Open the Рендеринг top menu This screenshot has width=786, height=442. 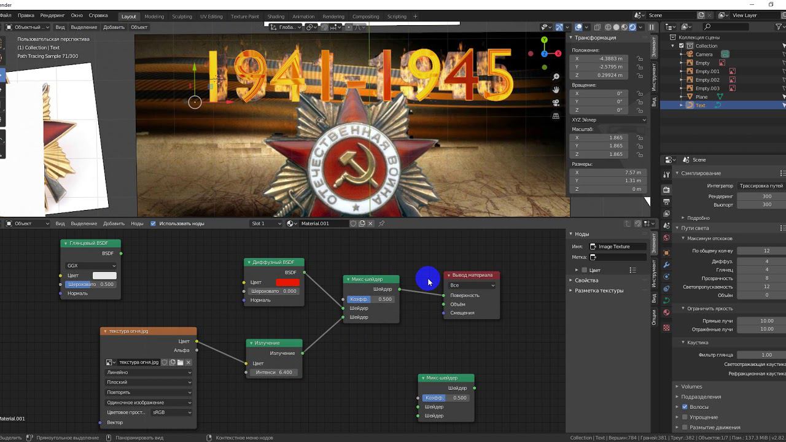pos(52,15)
